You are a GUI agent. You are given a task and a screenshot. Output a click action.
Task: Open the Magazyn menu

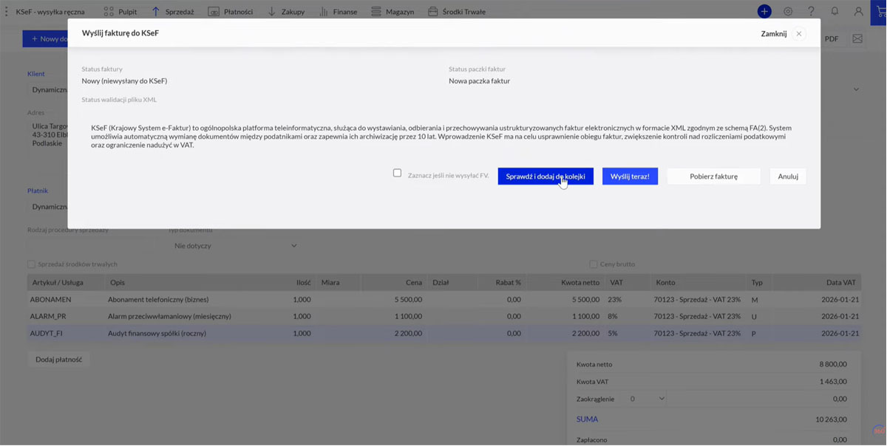click(x=392, y=12)
